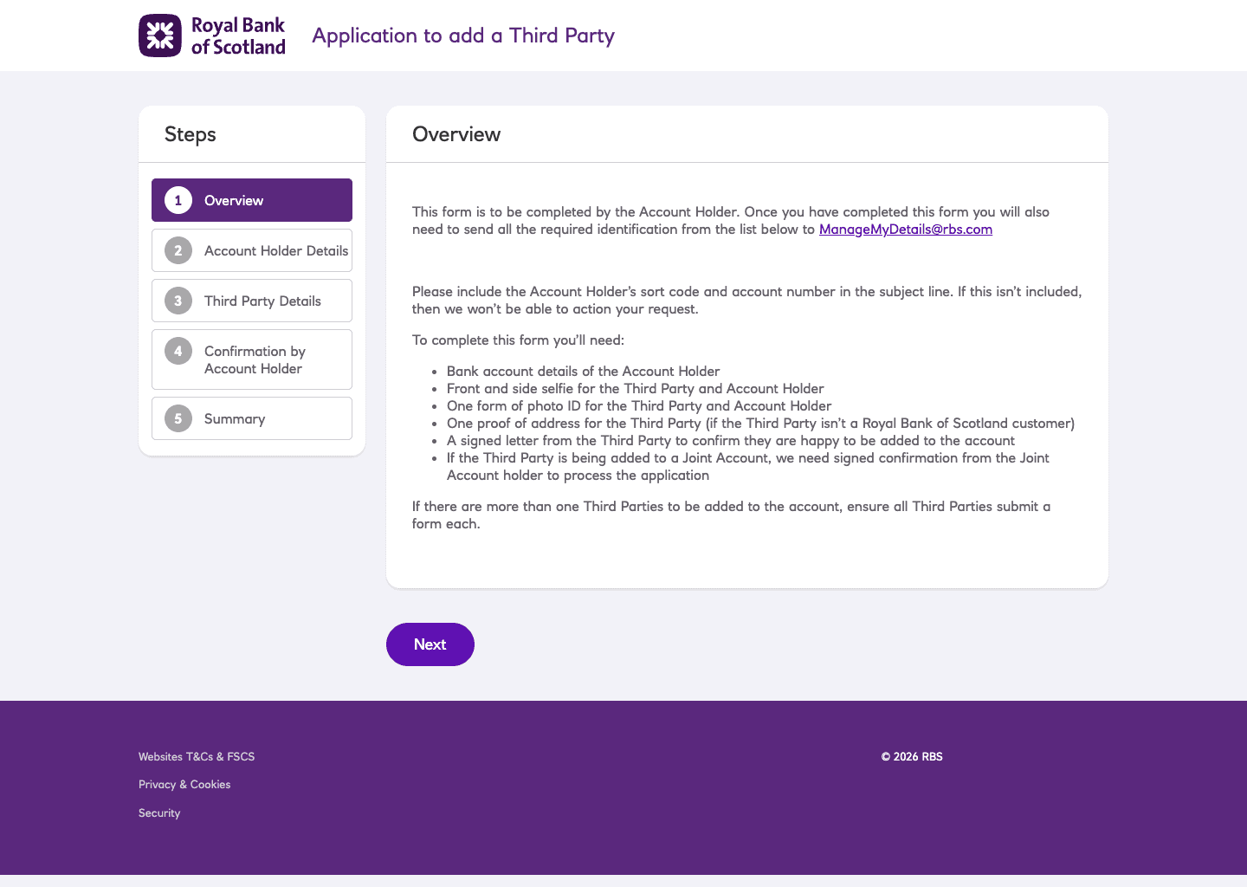Click the step 4 number circle
The image size is (1247, 887).
pyautogui.click(x=178, y=351)
